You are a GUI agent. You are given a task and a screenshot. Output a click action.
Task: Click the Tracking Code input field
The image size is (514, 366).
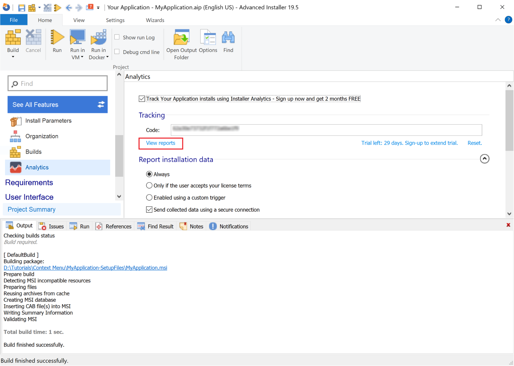pos(326,130)
